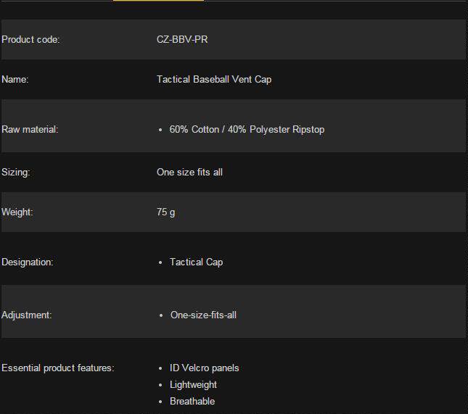Click the Sizing label
This screenshot has height=414, width=468.
tap(16, 173)
